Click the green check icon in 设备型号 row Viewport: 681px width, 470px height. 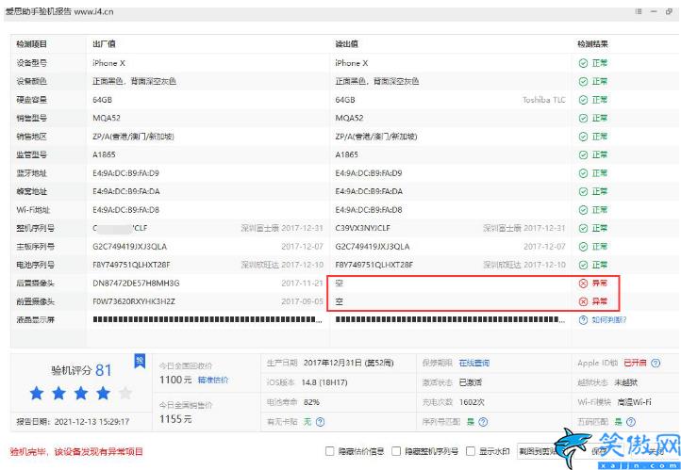tap(583, 63)
